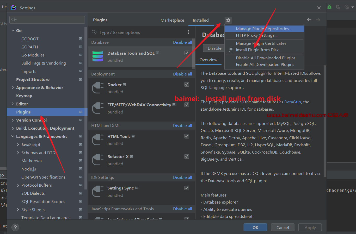Focus the settings search input field
Screen dimensions: 356x234
[47, 20]
